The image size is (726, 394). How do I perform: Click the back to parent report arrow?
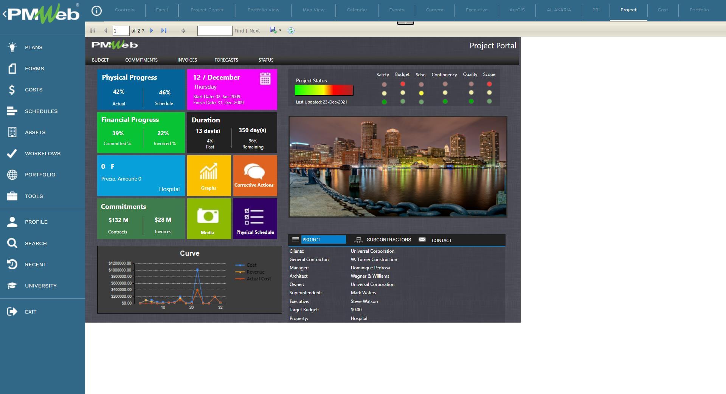pyautogui.click(x=183, y=31)
